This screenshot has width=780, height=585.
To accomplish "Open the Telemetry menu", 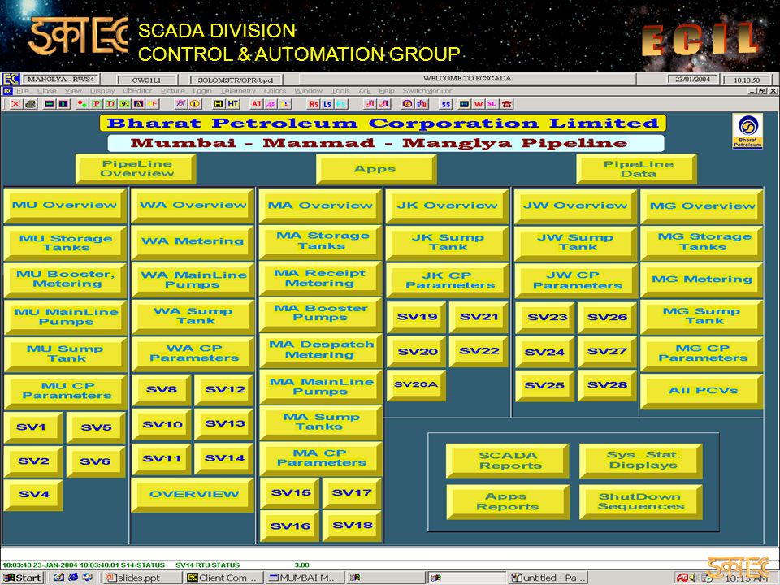I will [238, 91].
